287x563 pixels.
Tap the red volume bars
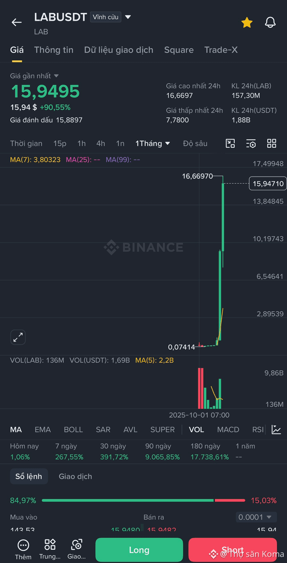coord(201,388)
